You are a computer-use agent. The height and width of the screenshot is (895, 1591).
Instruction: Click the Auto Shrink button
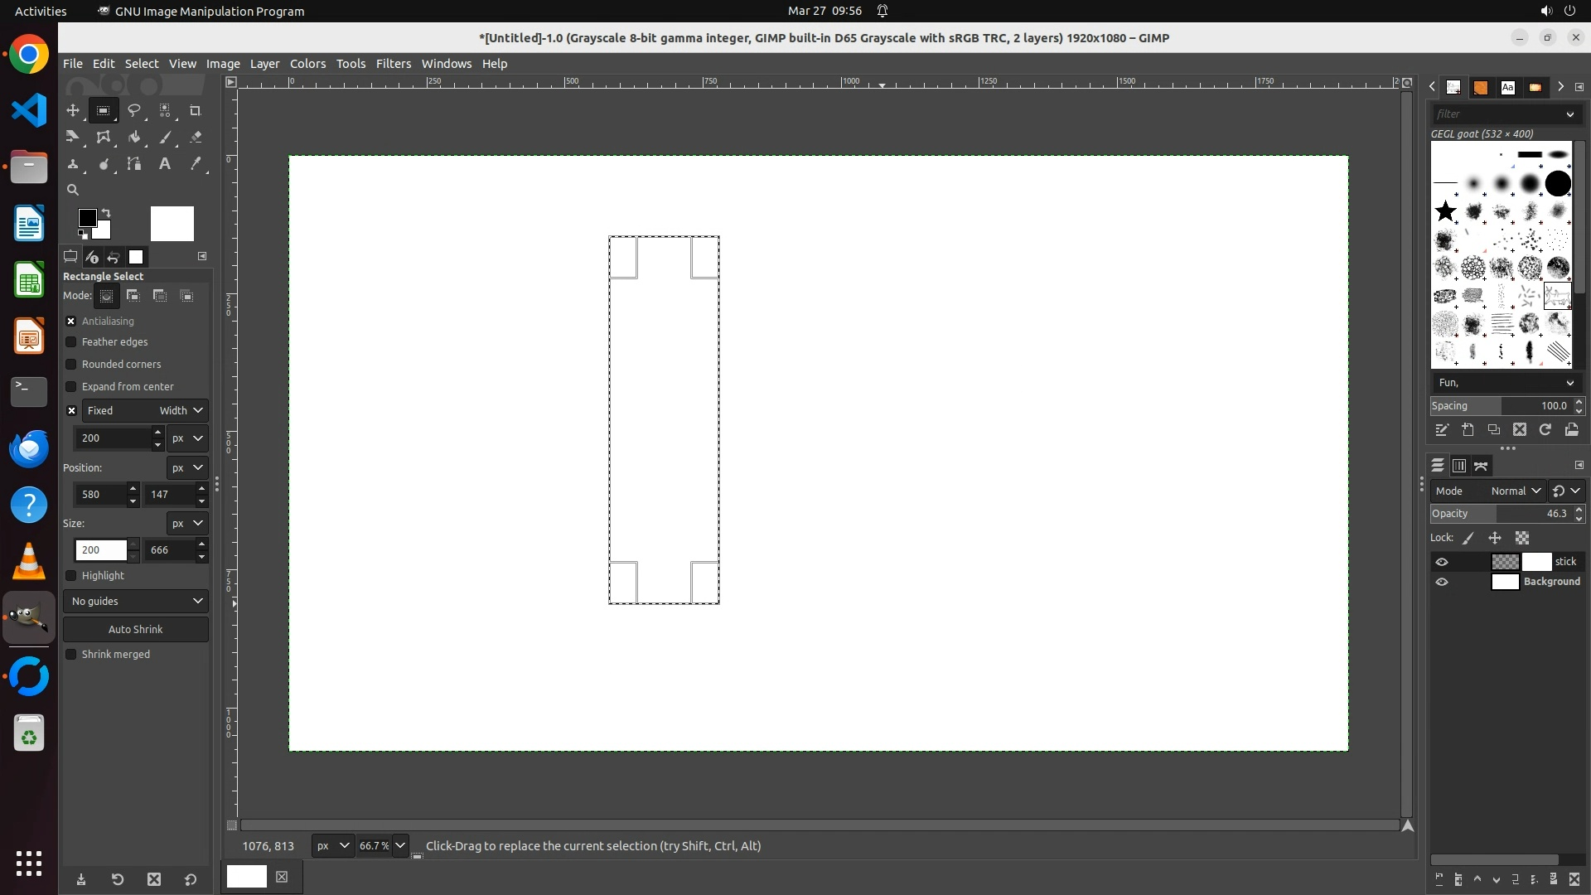point(136,630)
